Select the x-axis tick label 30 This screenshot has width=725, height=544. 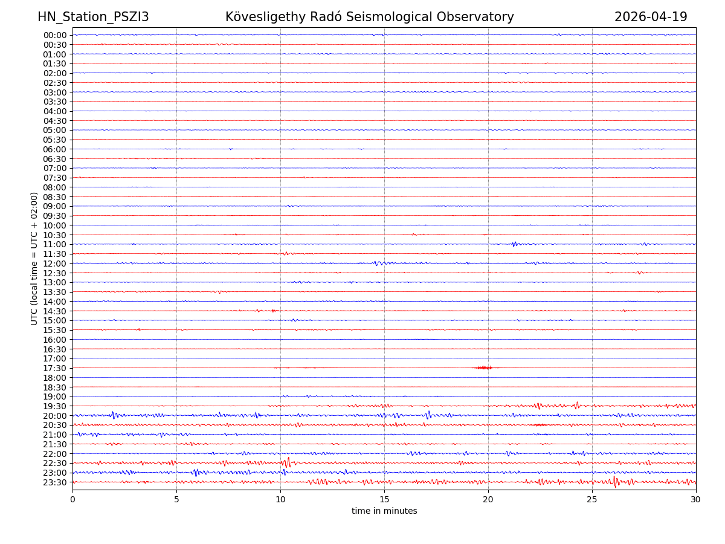pyautogui.click(x=696, y=500)
